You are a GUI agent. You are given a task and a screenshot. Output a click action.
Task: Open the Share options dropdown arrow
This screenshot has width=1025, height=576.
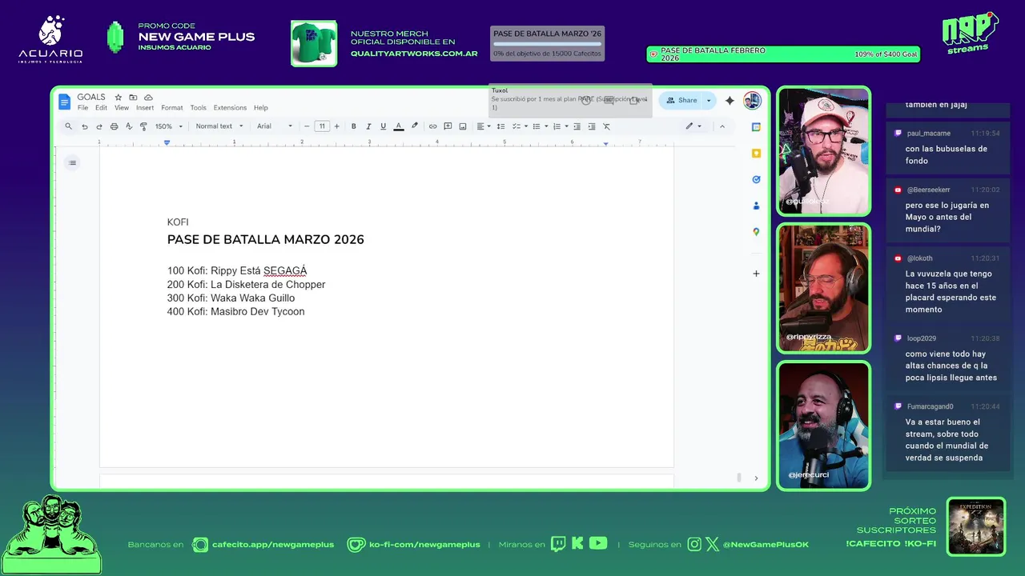tap(709, 100)
